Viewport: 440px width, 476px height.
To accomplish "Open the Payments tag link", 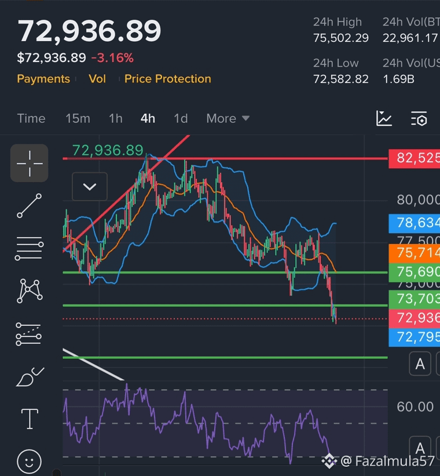I will [43, 79].
